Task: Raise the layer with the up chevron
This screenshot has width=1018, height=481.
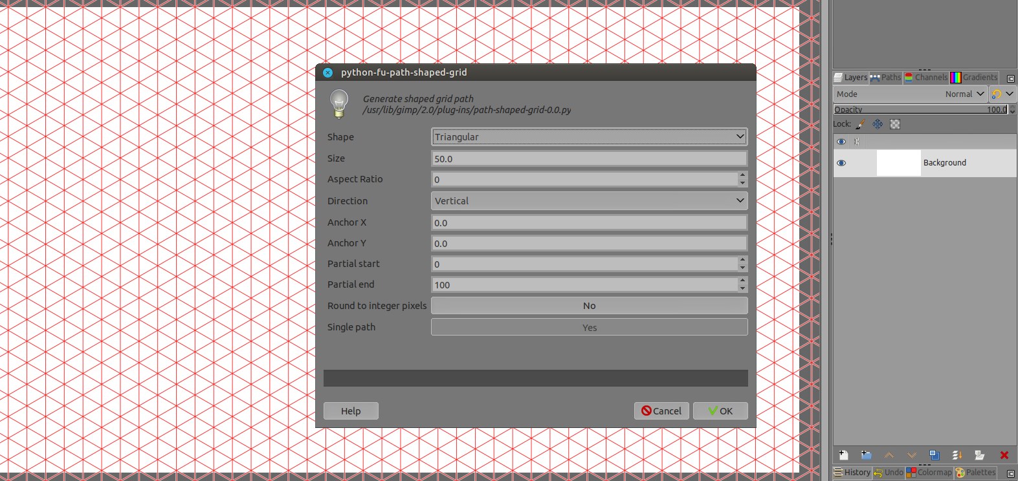Action: (889, 455)
